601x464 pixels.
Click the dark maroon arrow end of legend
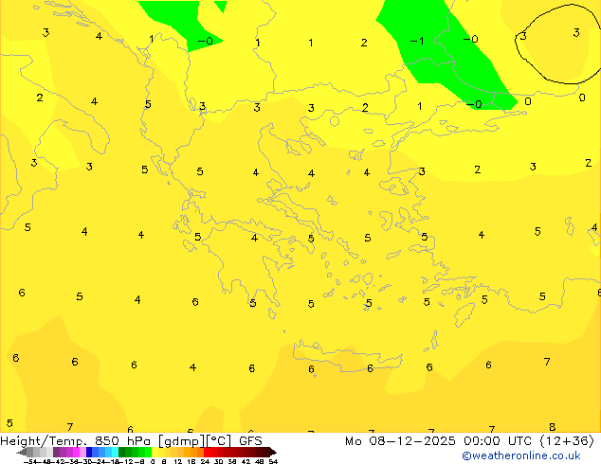[273, 452]
